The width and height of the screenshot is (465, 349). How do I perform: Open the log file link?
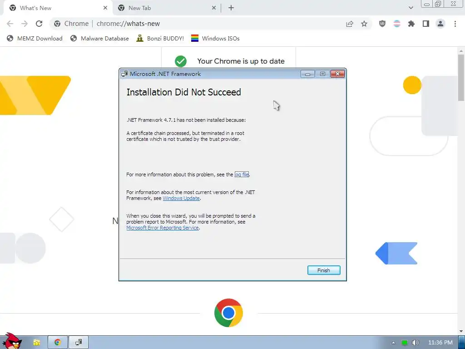click(x=242, y=174)
